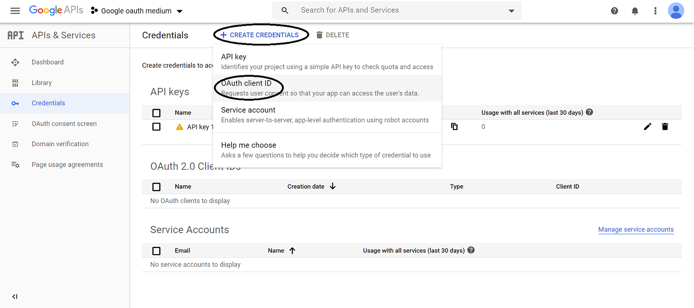Click help icon beside Service Accounts usage header

click(471, 250)
